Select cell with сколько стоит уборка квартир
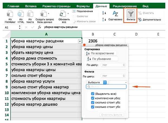 pos(46,87)
